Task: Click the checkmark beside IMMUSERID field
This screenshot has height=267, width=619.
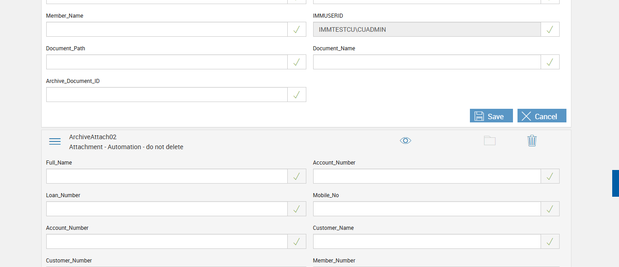Action: pos(550,29)
